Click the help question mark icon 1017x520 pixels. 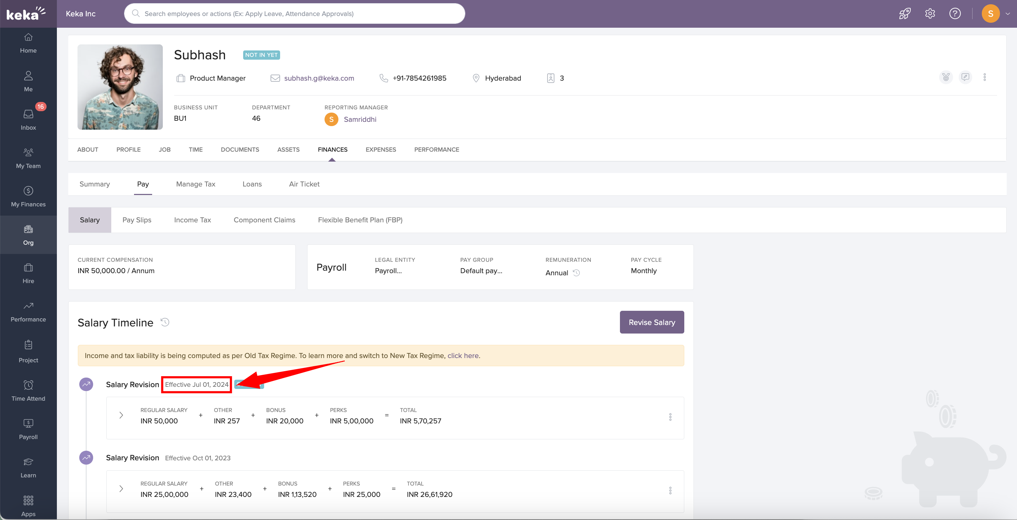coord(955,14)
